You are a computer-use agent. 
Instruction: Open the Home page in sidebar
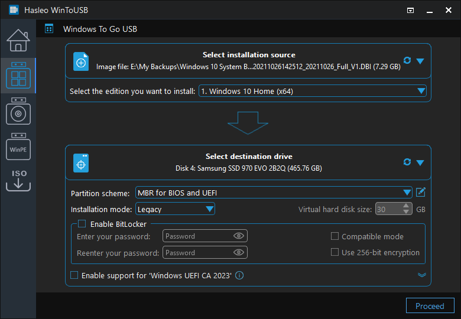[x=18, y=40]
